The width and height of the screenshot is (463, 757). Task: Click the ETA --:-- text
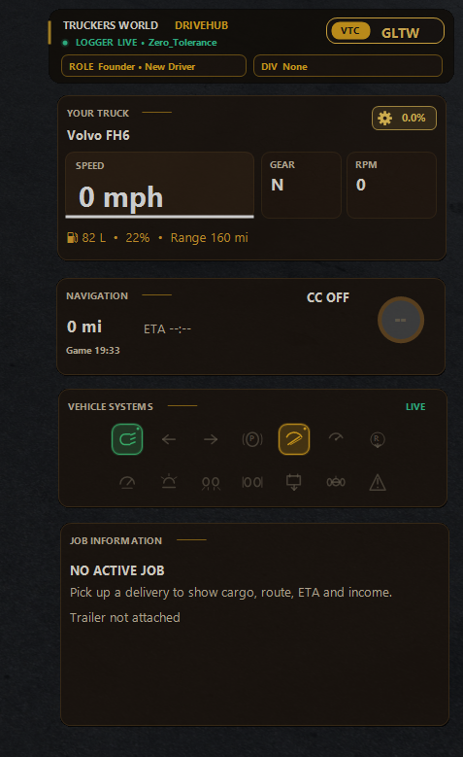[167, 329]
